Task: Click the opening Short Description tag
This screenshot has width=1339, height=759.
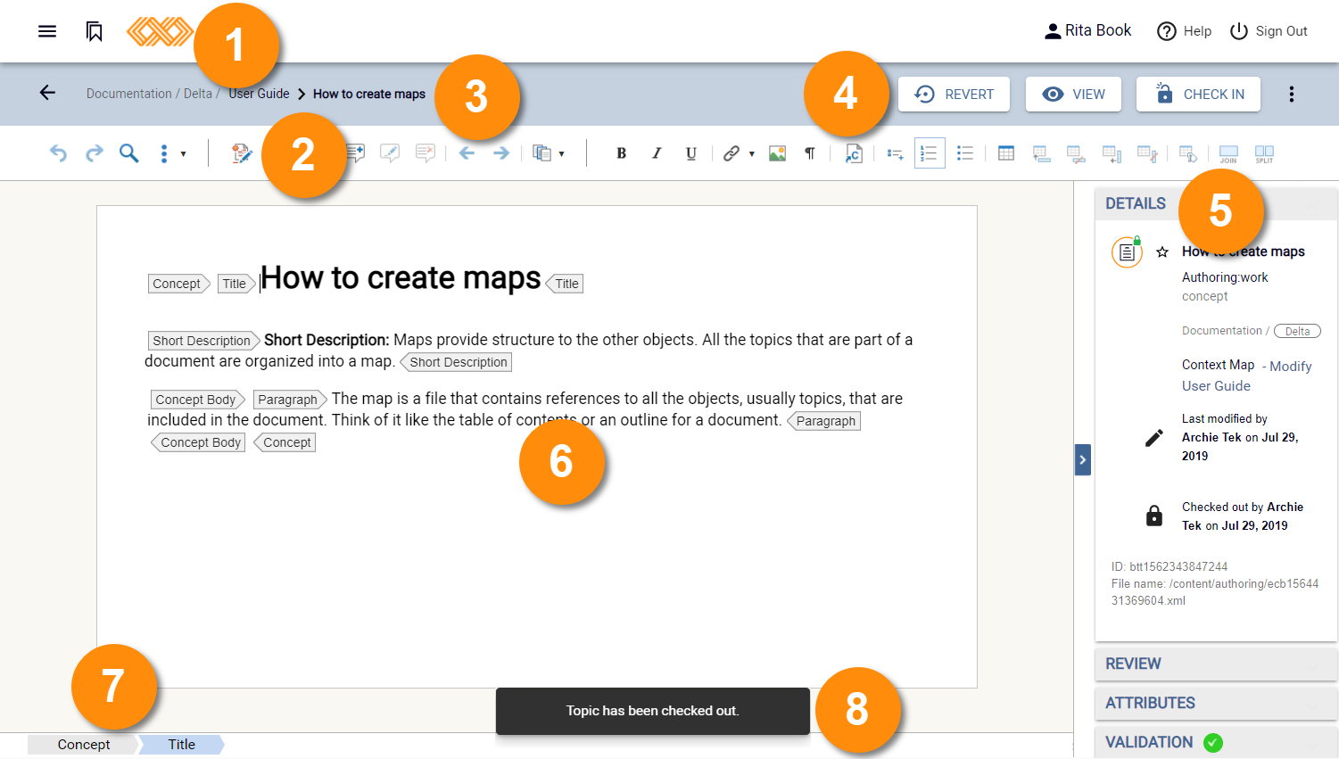Action: [203, 341]
